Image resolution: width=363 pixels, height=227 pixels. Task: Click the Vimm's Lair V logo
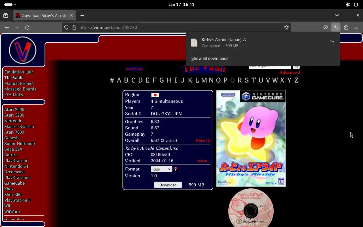pos(23,50)
